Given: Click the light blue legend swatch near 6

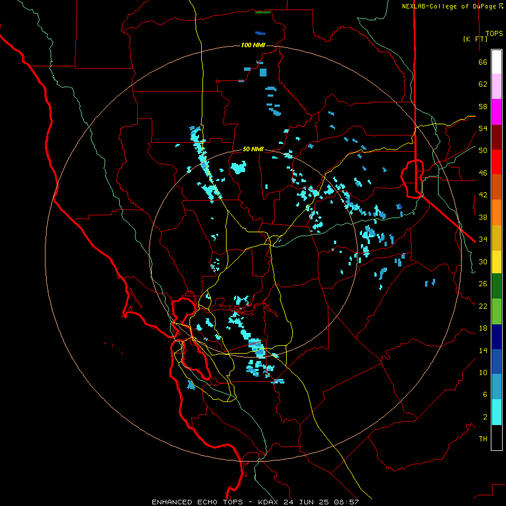Looking at the screenshot, I should (x=496, y=387).
